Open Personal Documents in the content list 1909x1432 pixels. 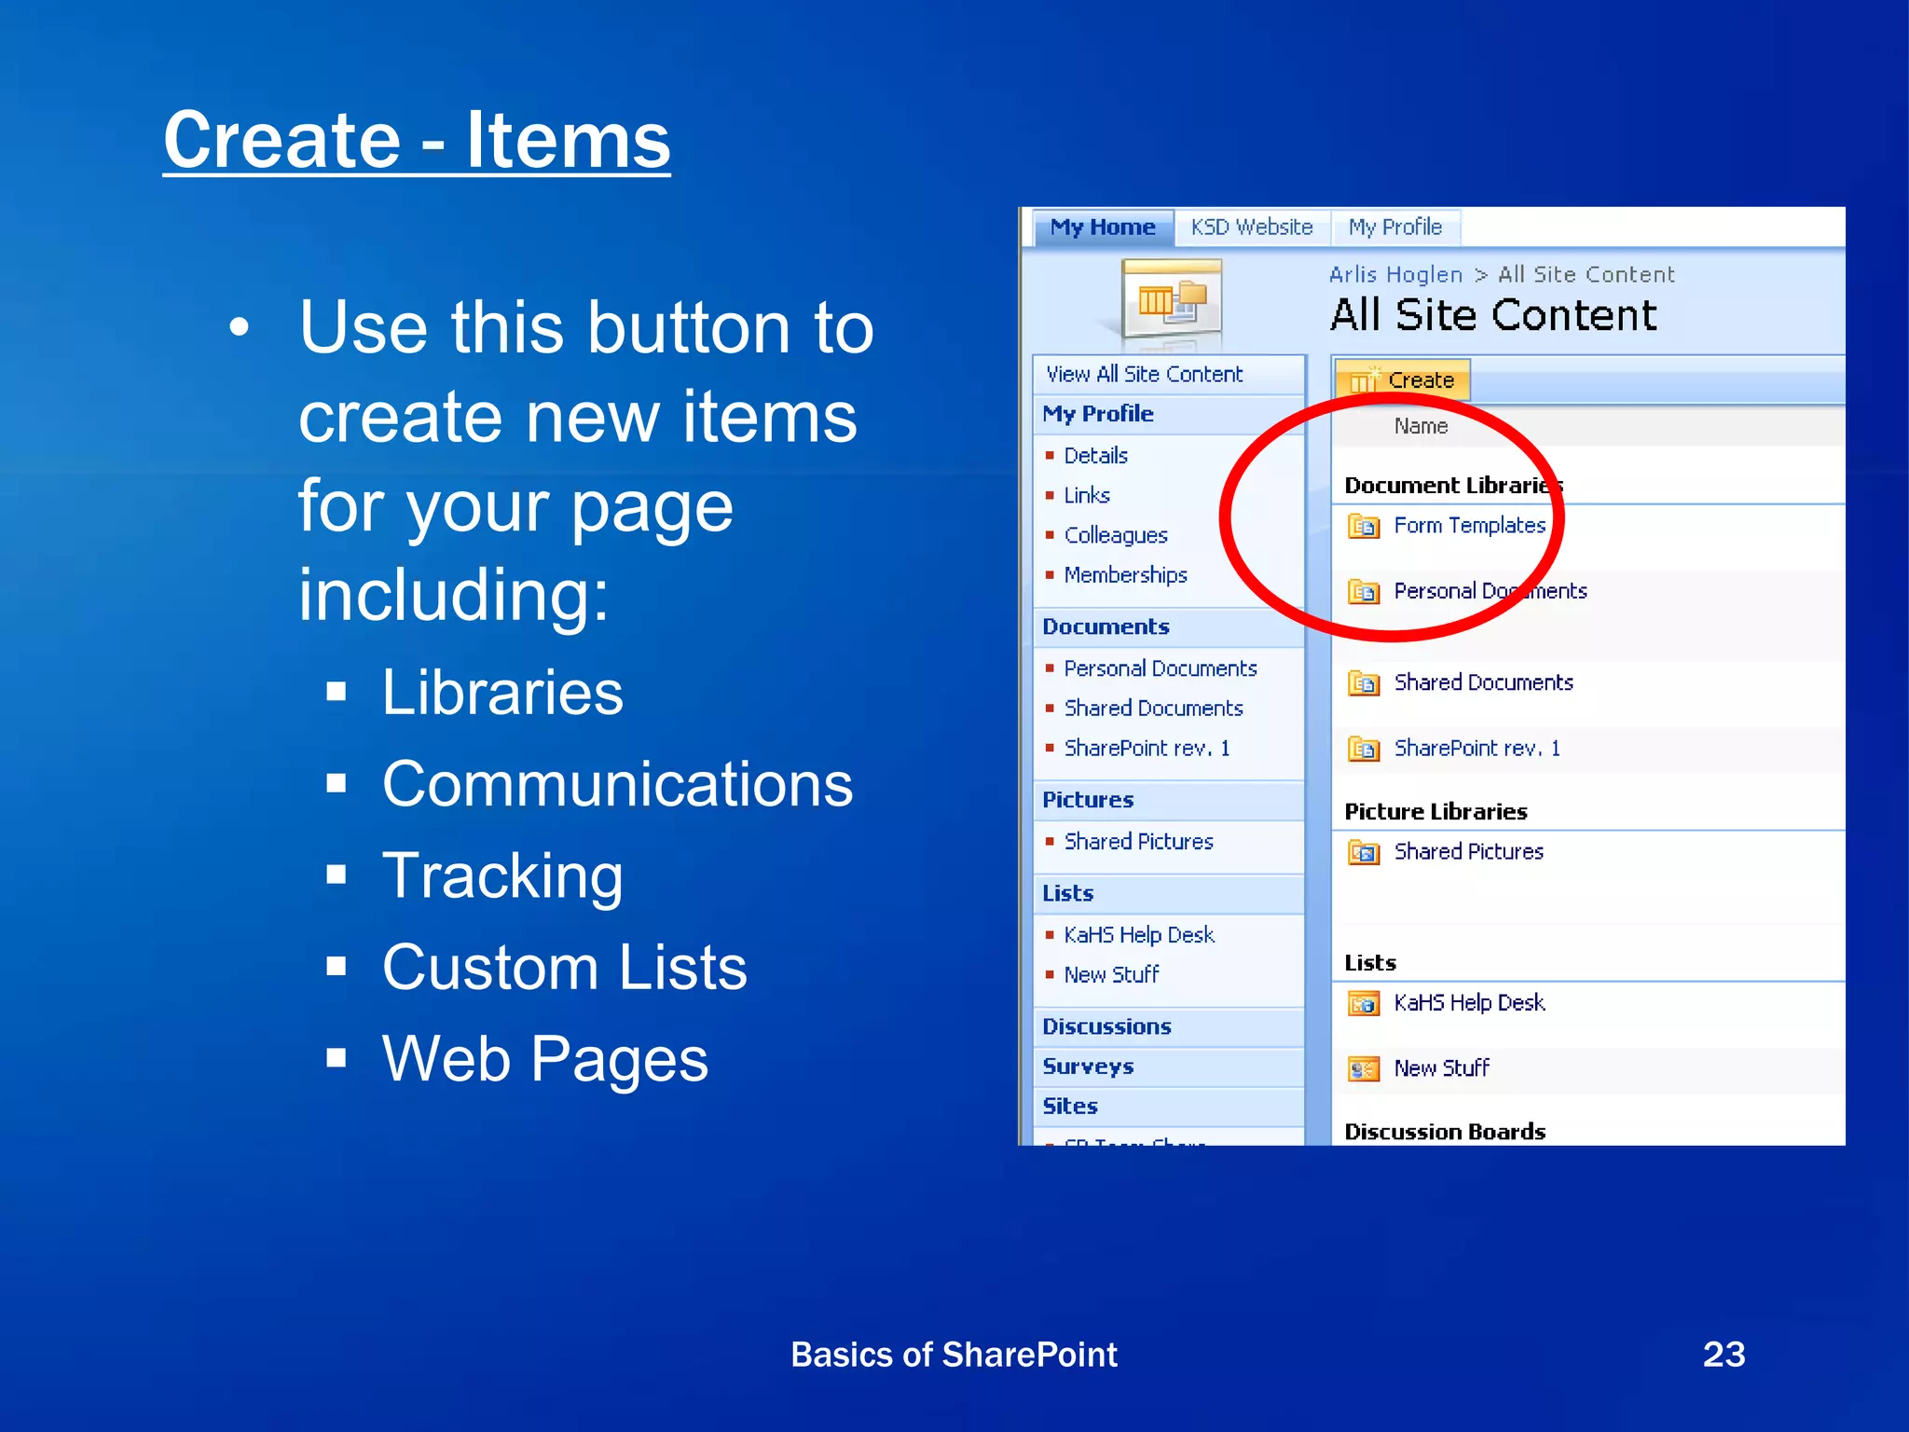point(1490,591)
